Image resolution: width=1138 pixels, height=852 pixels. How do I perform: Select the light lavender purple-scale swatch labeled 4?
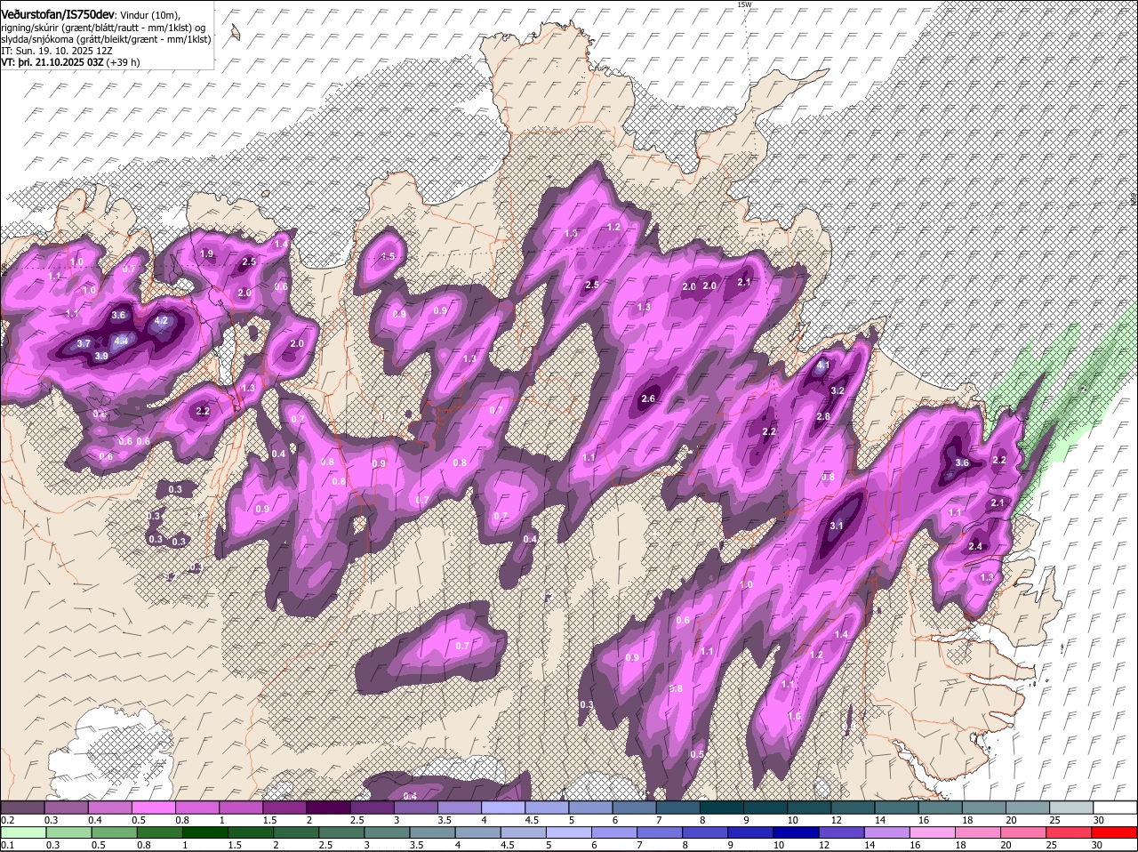coord(503,807)
